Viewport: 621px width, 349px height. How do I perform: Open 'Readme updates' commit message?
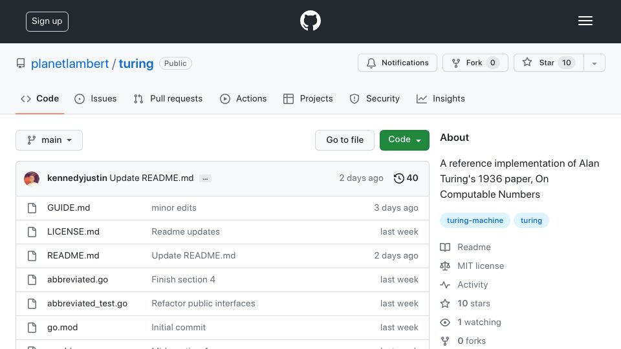coord(186,231)
